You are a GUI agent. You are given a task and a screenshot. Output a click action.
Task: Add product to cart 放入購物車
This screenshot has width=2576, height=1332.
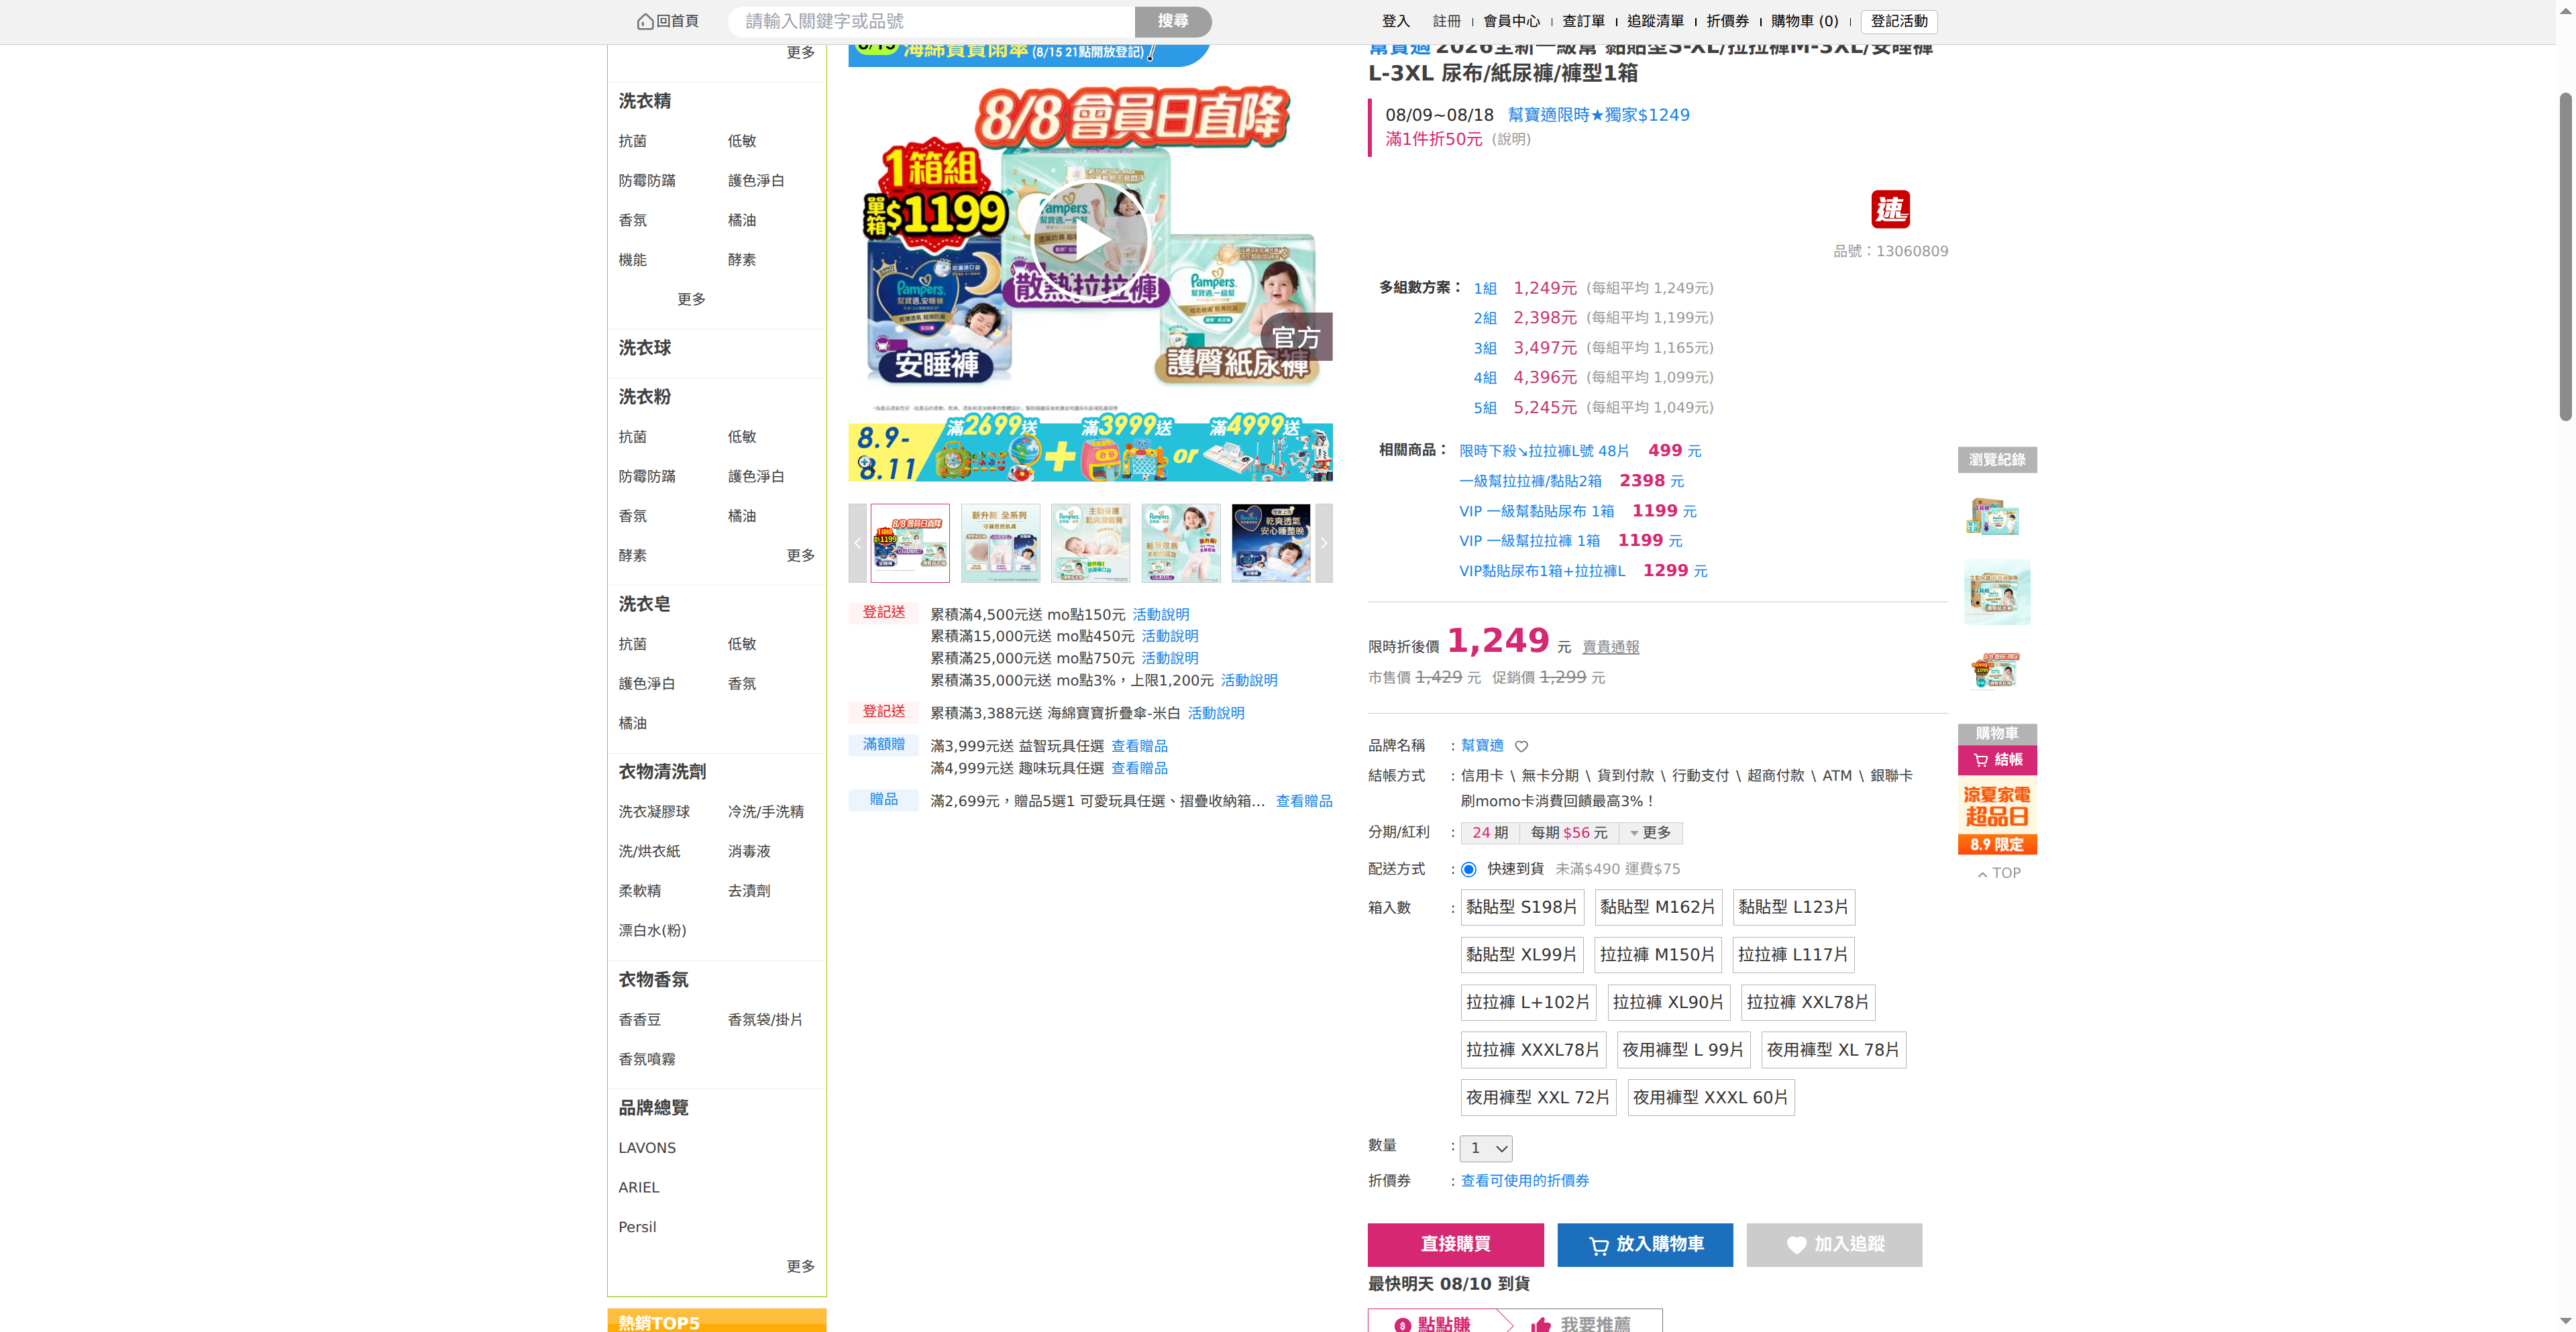[x=1645, y=1244]
